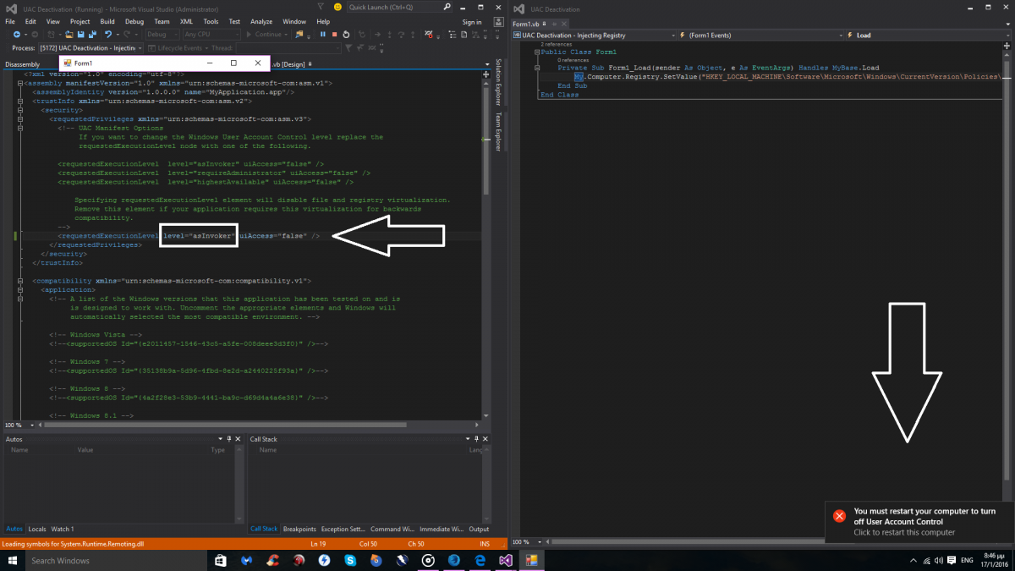Show hidden tray icons chevron

coord(913,560)
